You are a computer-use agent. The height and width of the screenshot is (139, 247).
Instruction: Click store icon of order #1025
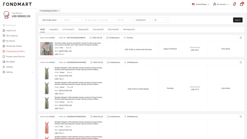(x=107, y=38)
